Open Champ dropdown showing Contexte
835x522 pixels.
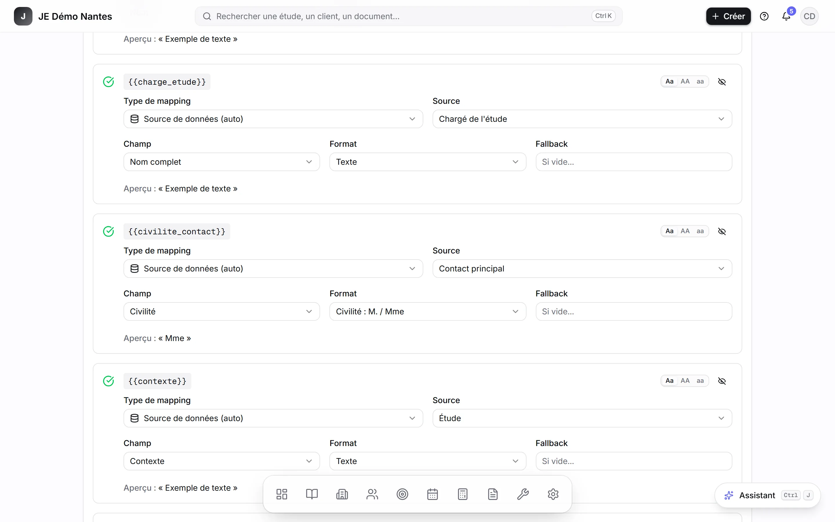(222, 461)
